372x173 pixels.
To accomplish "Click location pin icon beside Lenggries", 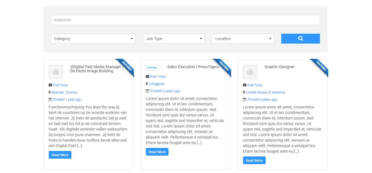I will point(147,84).
